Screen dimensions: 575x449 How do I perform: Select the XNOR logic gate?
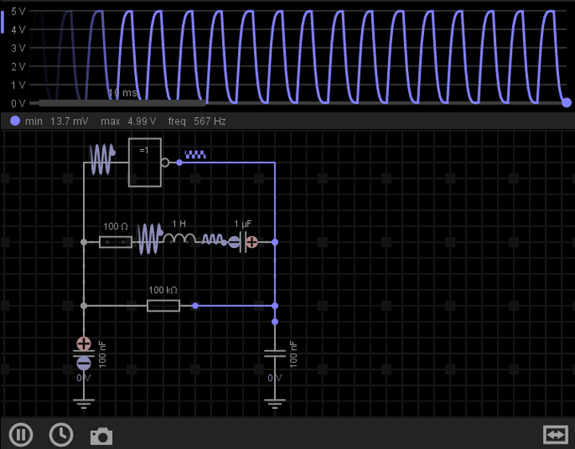(145, 163)
